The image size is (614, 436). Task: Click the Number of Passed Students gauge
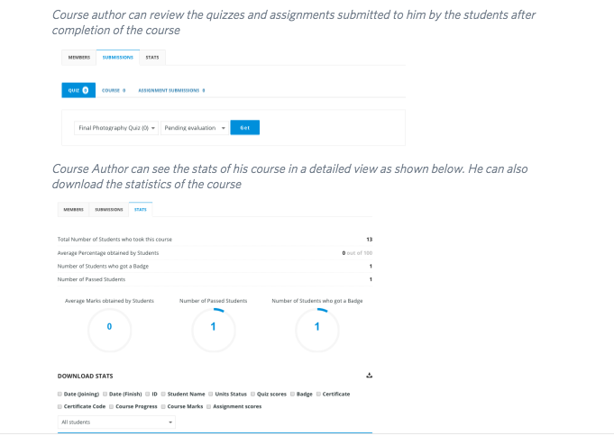(214, 330)
